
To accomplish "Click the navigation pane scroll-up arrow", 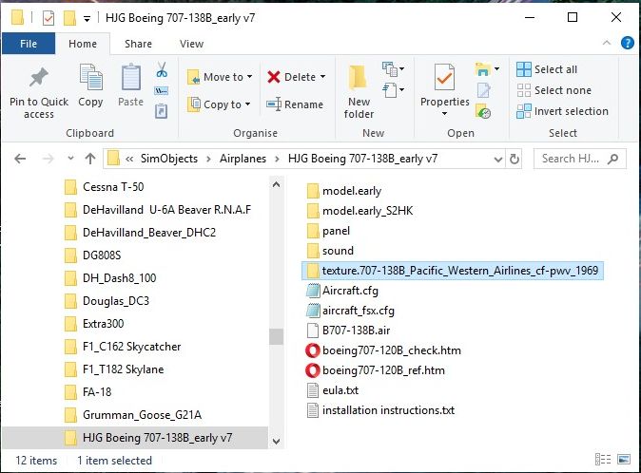I will pos(277,185).
